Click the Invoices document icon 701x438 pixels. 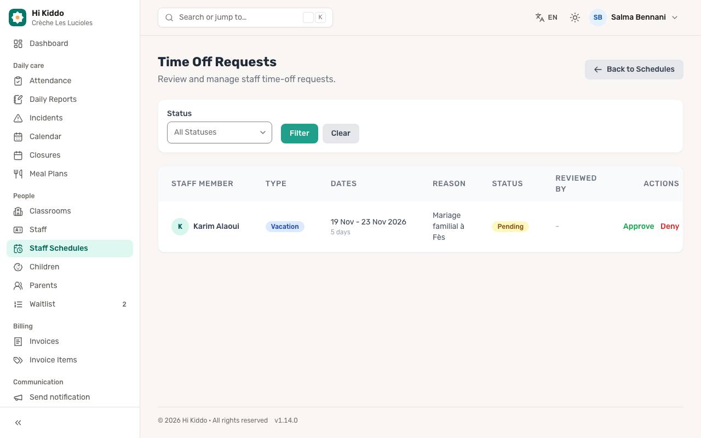(x=18, y=341)
